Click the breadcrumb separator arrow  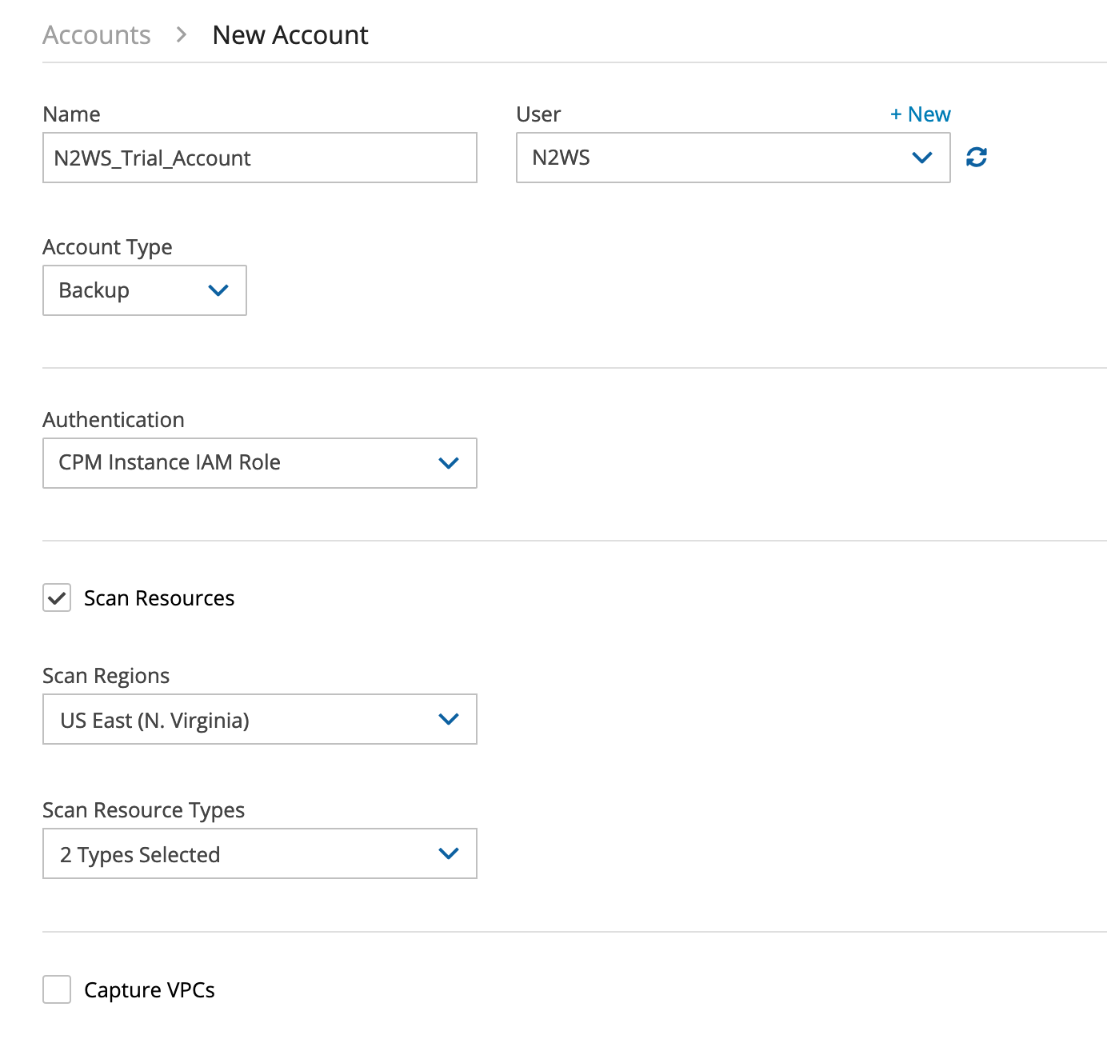point(182,35)
